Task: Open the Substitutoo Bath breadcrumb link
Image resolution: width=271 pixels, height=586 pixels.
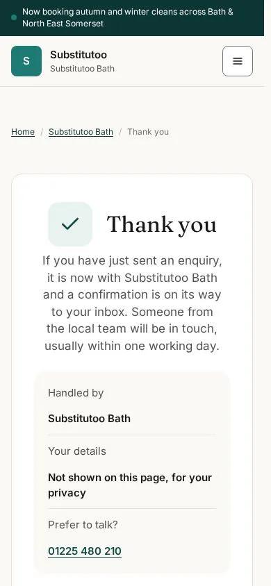Action: click(81, 132)
